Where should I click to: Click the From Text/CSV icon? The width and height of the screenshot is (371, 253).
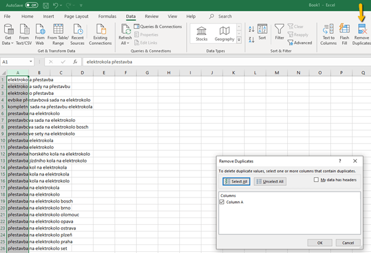point(24,34)
